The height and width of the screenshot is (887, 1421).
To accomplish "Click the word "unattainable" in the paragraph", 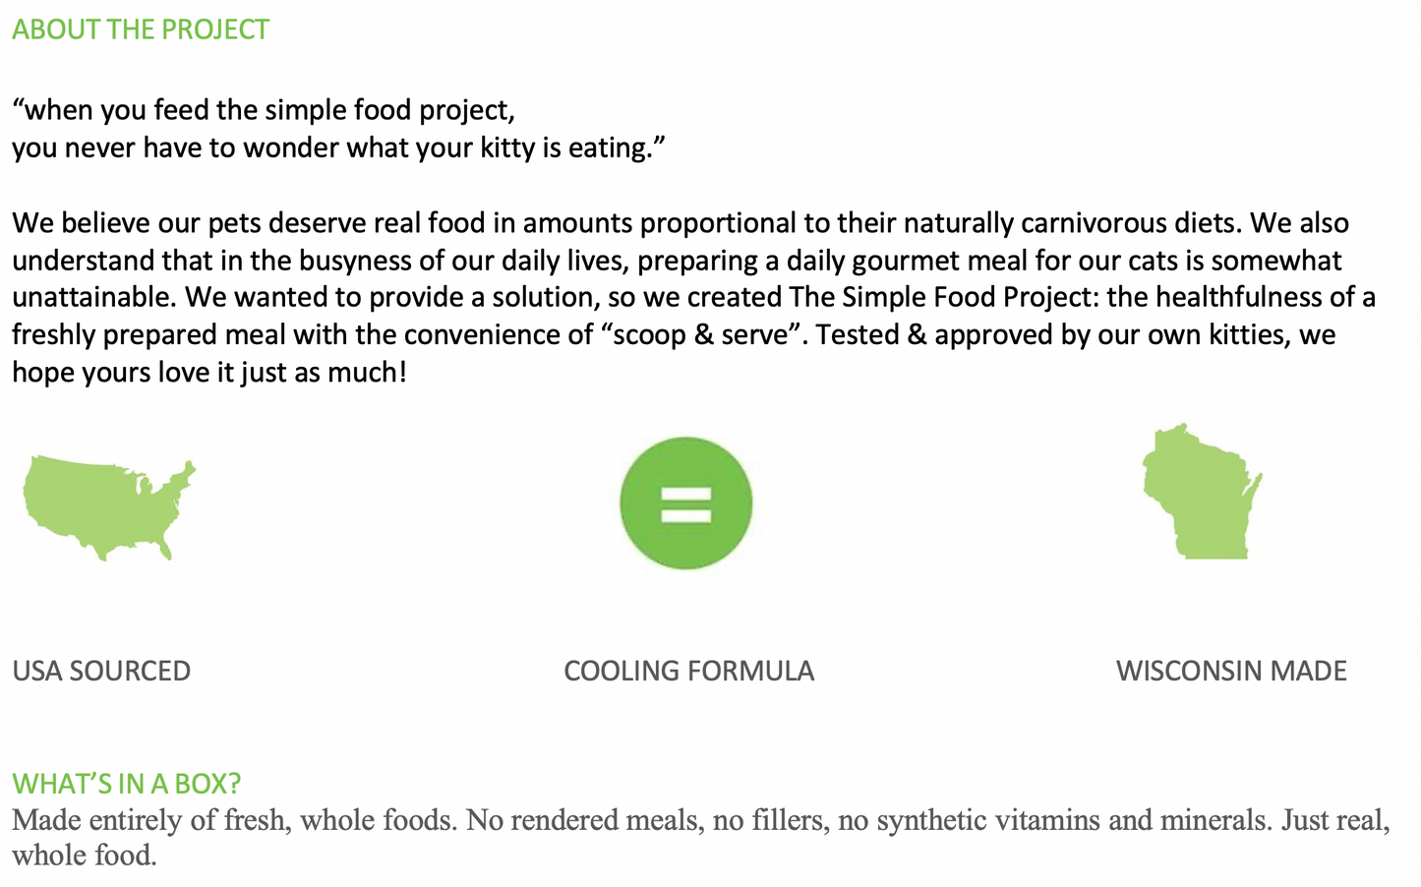I will (91, 297).
